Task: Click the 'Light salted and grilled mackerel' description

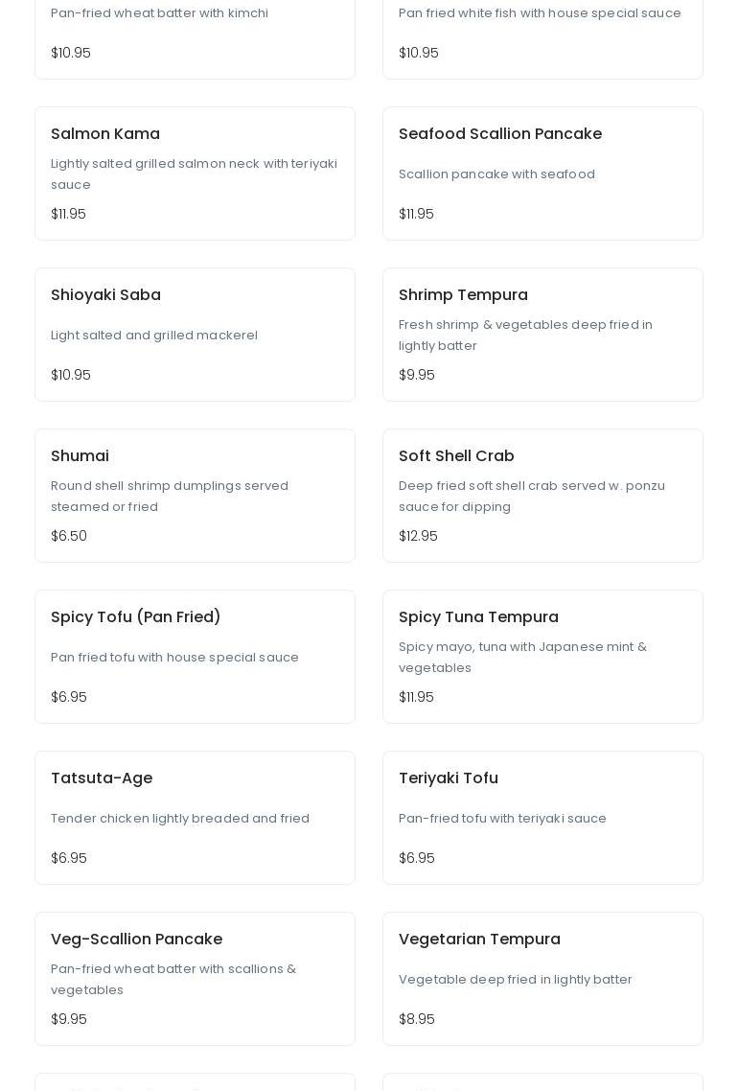Action: click(154, 336)
